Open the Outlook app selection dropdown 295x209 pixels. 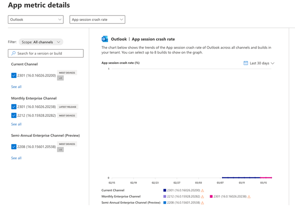(36, 19)
